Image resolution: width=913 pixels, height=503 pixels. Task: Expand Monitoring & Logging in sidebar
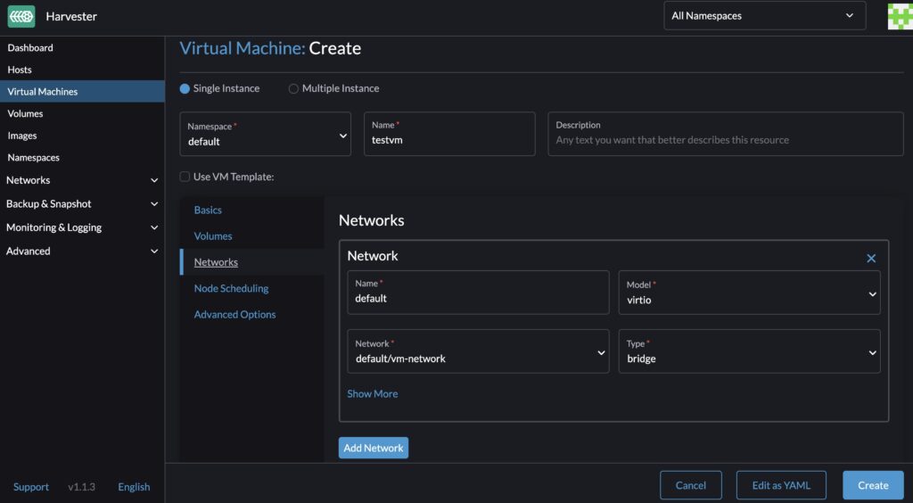coord(82,227)
